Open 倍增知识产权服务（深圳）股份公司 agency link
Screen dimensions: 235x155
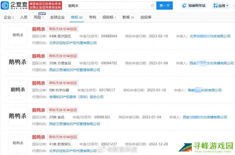pyautogui.click(x=76, y=97)
